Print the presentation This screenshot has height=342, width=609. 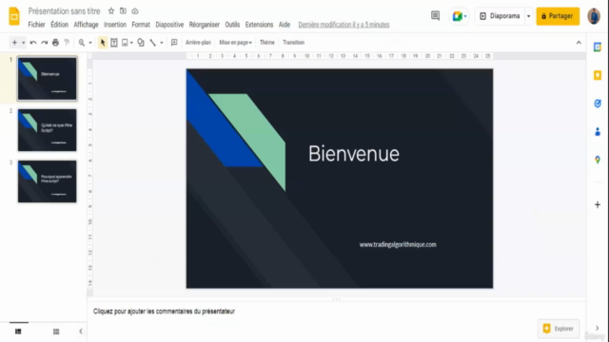[x=55, y=43]
